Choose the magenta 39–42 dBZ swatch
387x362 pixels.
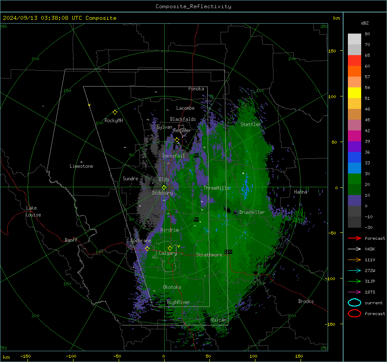[354, 136]
